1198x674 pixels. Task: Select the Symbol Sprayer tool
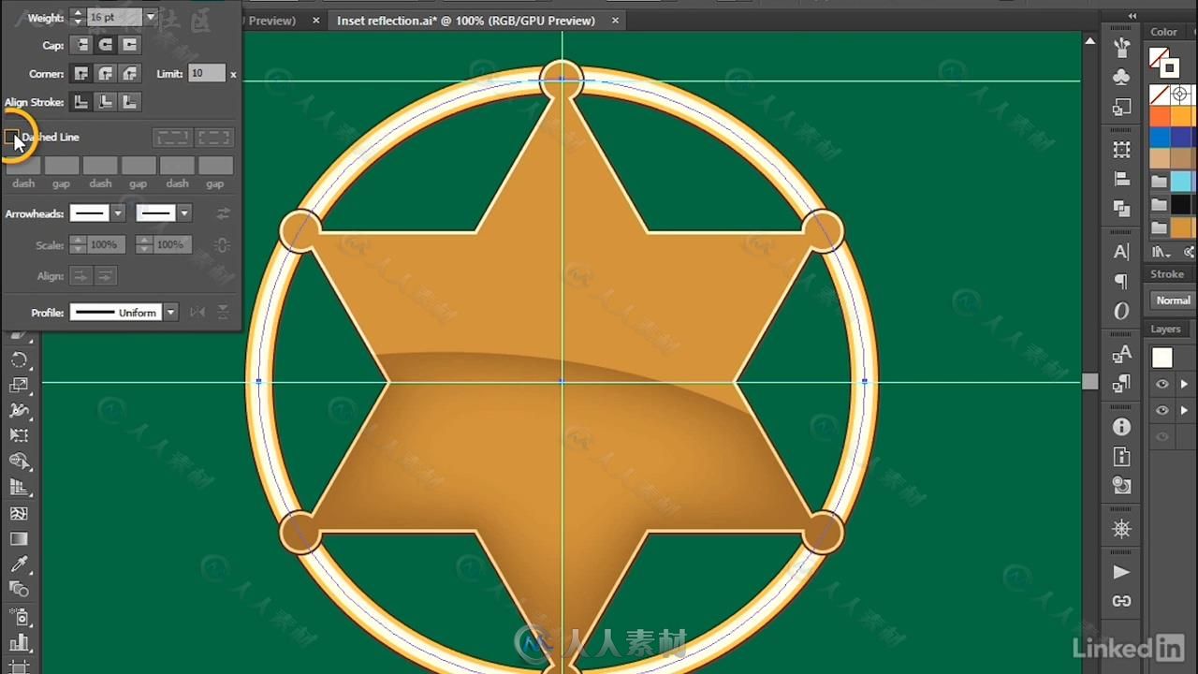coord(19,617)
